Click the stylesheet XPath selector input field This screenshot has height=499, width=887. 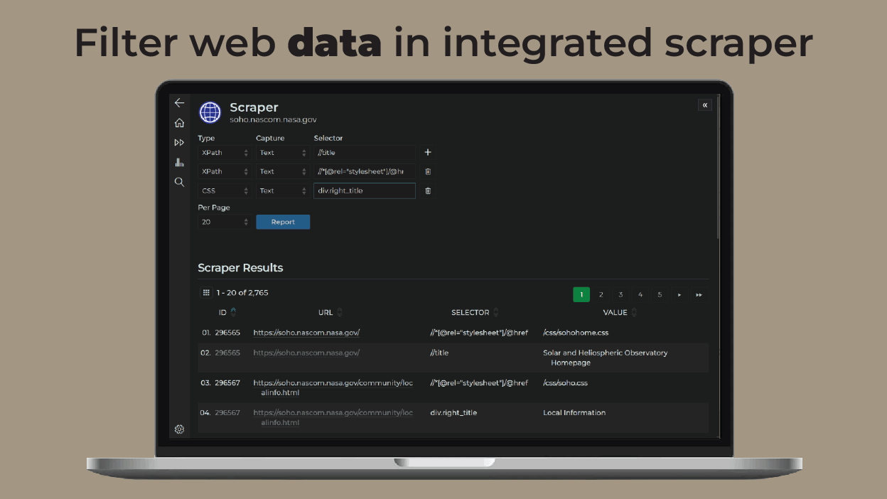(365, 171)
